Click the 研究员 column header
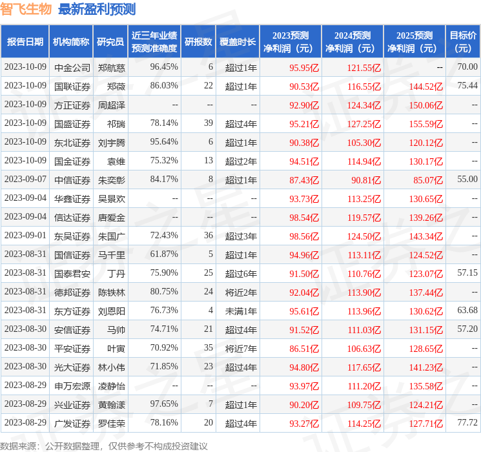481x452 pixels. click(110, 41)
